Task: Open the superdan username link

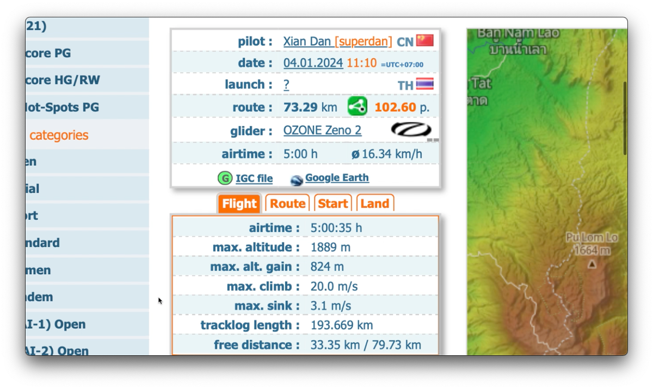Action: [364, 41]
